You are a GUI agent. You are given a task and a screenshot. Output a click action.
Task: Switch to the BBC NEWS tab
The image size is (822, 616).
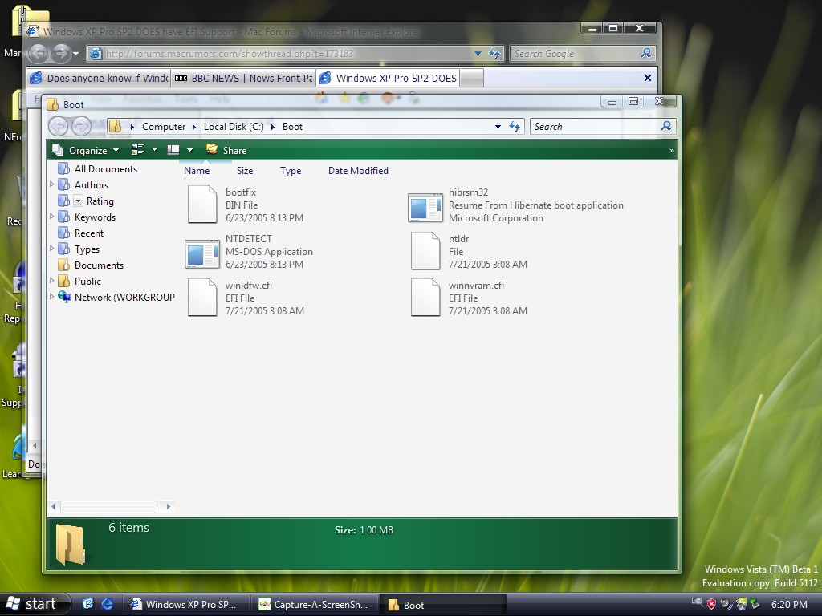pyautogui.click(x=243, y=78)
